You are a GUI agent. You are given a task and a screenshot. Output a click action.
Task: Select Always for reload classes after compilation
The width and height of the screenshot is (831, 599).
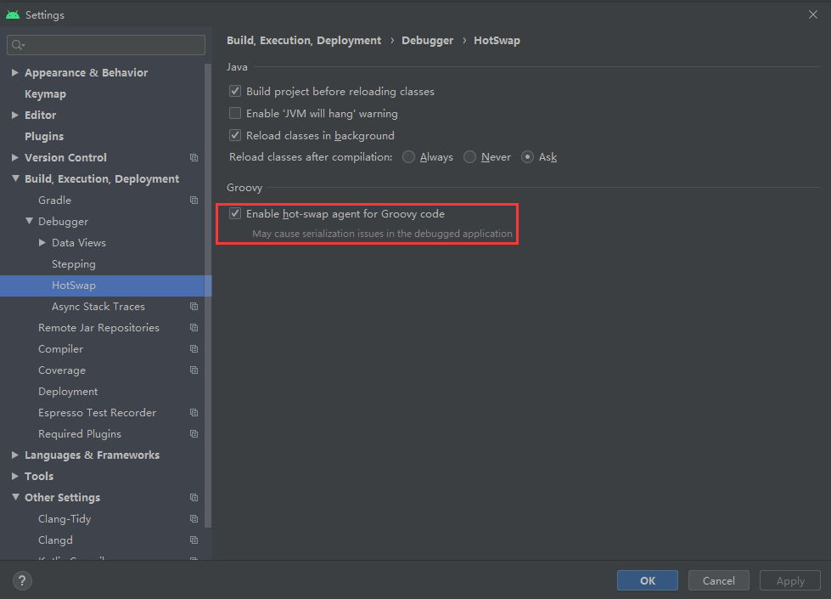[x=408, y=157]
